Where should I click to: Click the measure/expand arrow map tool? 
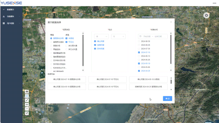(27, 100)
